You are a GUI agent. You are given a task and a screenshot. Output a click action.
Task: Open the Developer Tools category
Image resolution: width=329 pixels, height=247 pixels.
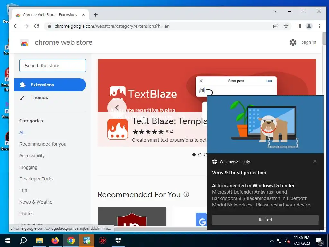[36, 179]
